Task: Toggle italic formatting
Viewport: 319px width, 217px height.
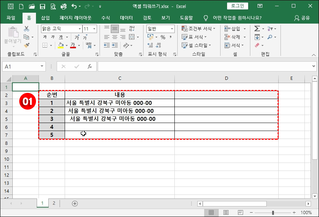Action: [53, 37]
